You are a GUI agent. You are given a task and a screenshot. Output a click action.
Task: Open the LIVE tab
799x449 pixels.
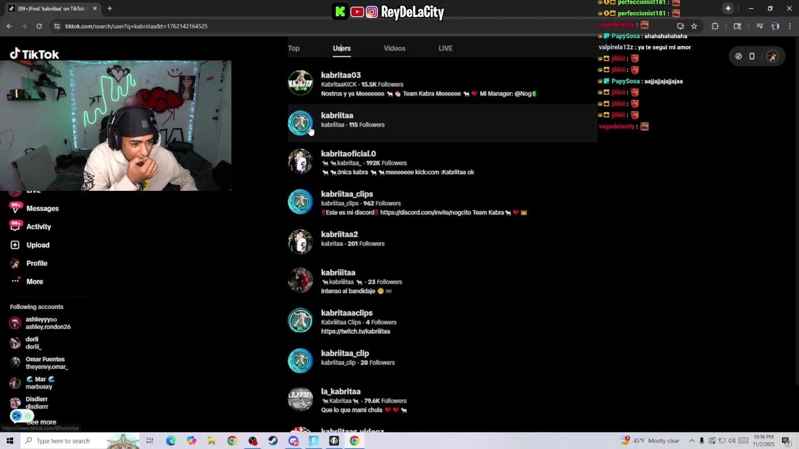tap(445, 48)
